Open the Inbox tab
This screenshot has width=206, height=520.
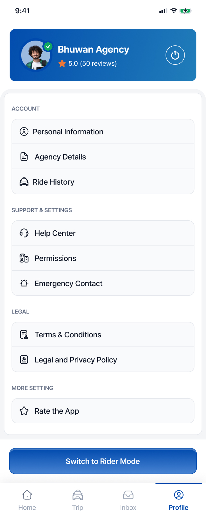pyautogui.click(x=128, y=500)
